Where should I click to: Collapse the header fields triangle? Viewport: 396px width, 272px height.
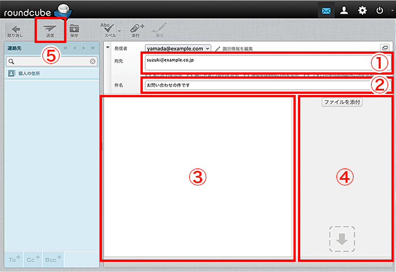click(108, 48)
